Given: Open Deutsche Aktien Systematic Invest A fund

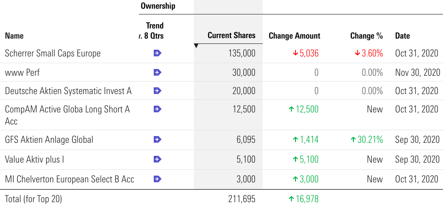Looking at the screenshot, I should [68, 91].
